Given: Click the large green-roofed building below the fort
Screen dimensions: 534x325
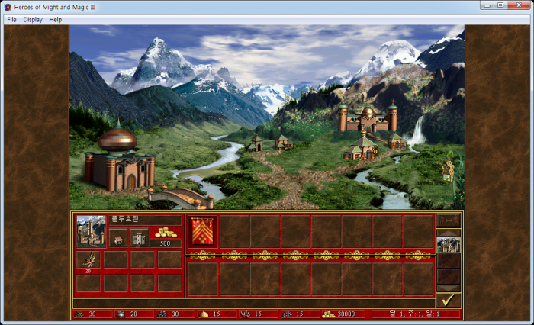Looking at the screenshot, I should tap(362, 148).
